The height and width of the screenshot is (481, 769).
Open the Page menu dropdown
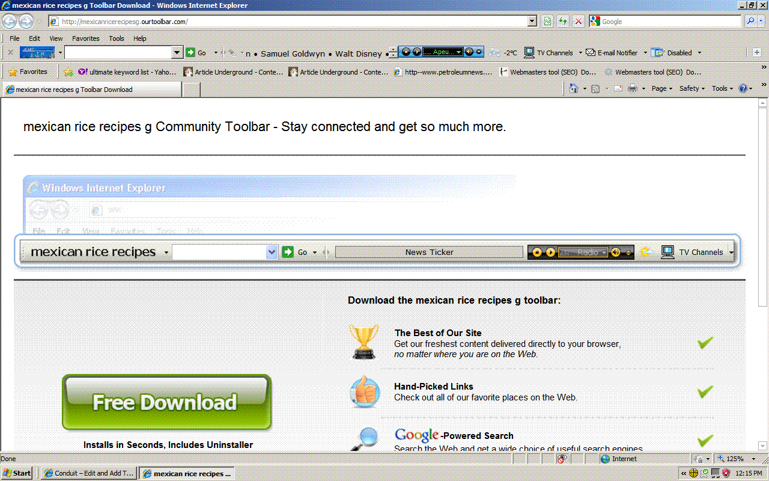[662, 88]
